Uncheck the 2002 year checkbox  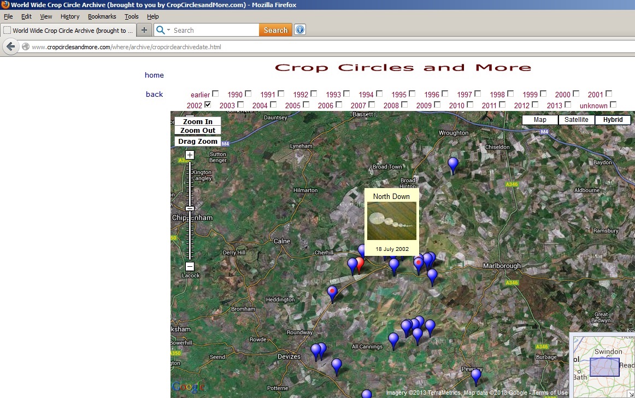coord(208,104)
